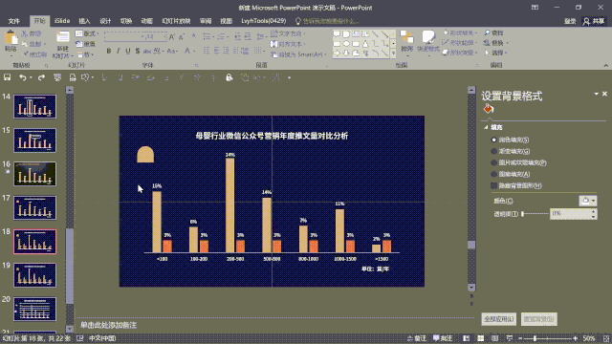612x344 pixels.
Task: Click the Save icon in quick access toolbar
Action: coord(7,77)
